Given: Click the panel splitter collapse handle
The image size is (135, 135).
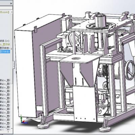Looking at the screenshot, I should click(x=14, y=65).
